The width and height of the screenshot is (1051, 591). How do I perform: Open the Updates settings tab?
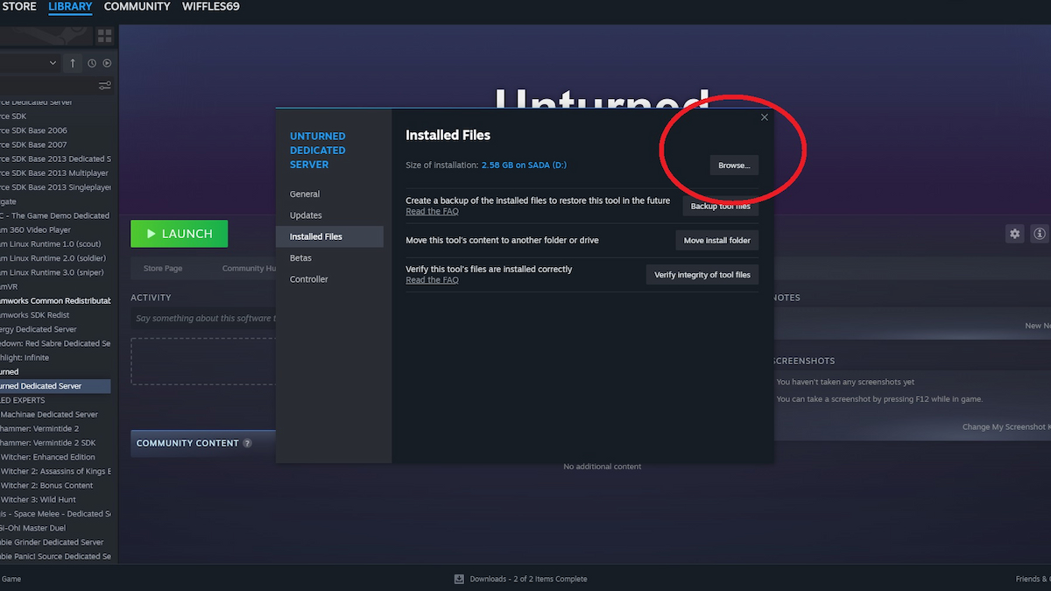point(306,215)
